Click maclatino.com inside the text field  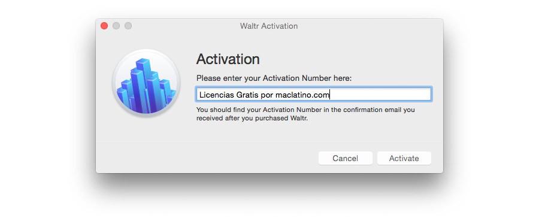[302, 95]
